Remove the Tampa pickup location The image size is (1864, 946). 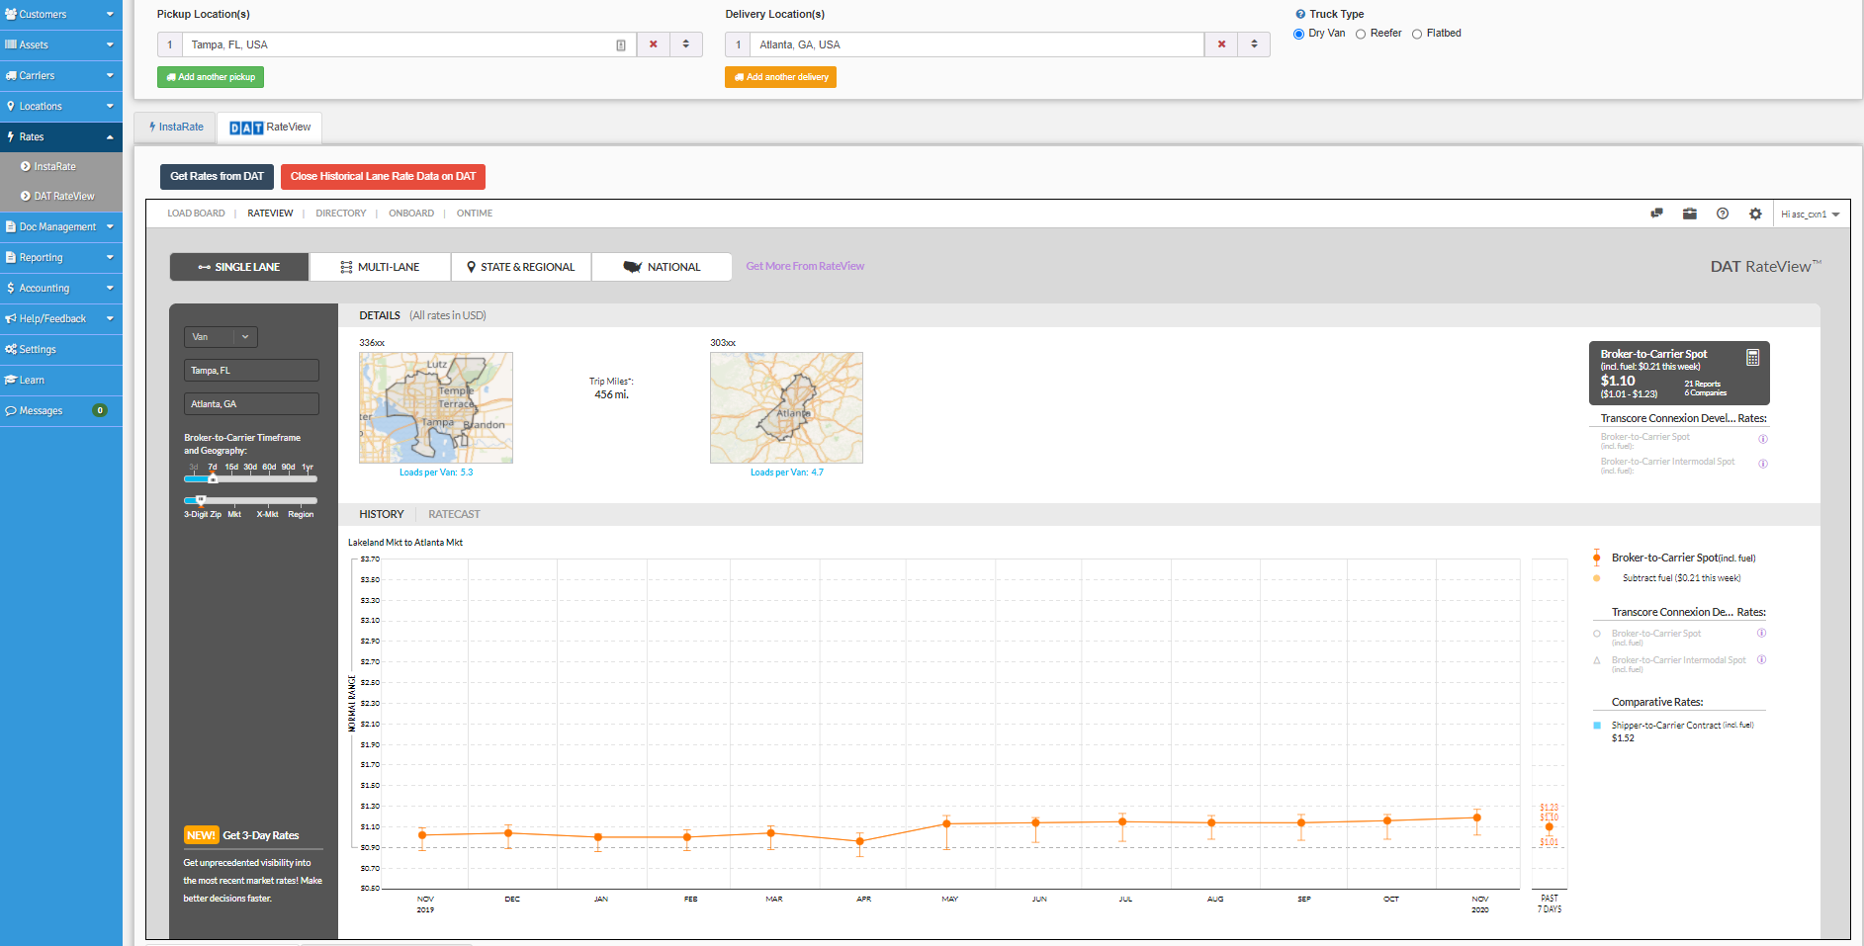pos(653,44)
